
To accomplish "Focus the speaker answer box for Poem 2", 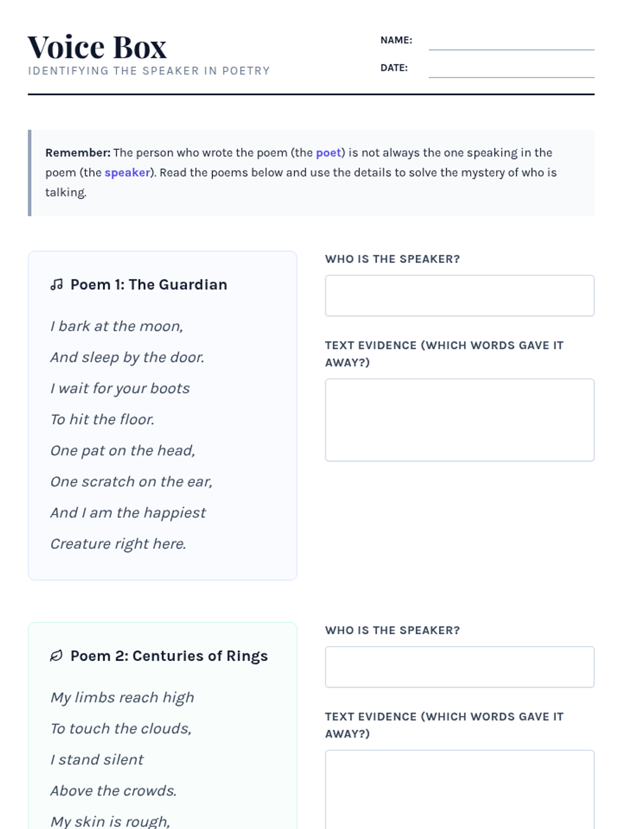I will click(x=459, y=667).
